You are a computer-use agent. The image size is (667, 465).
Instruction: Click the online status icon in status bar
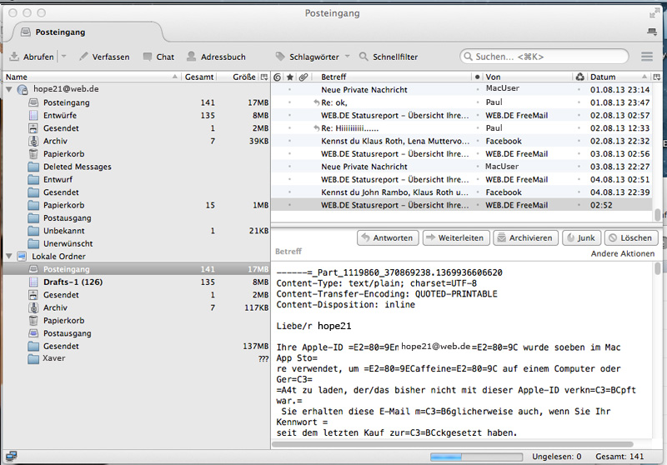pos(10,456)
